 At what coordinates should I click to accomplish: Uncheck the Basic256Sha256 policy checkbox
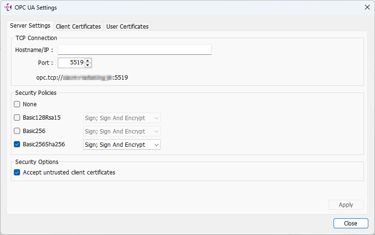(x=17, y=144)
